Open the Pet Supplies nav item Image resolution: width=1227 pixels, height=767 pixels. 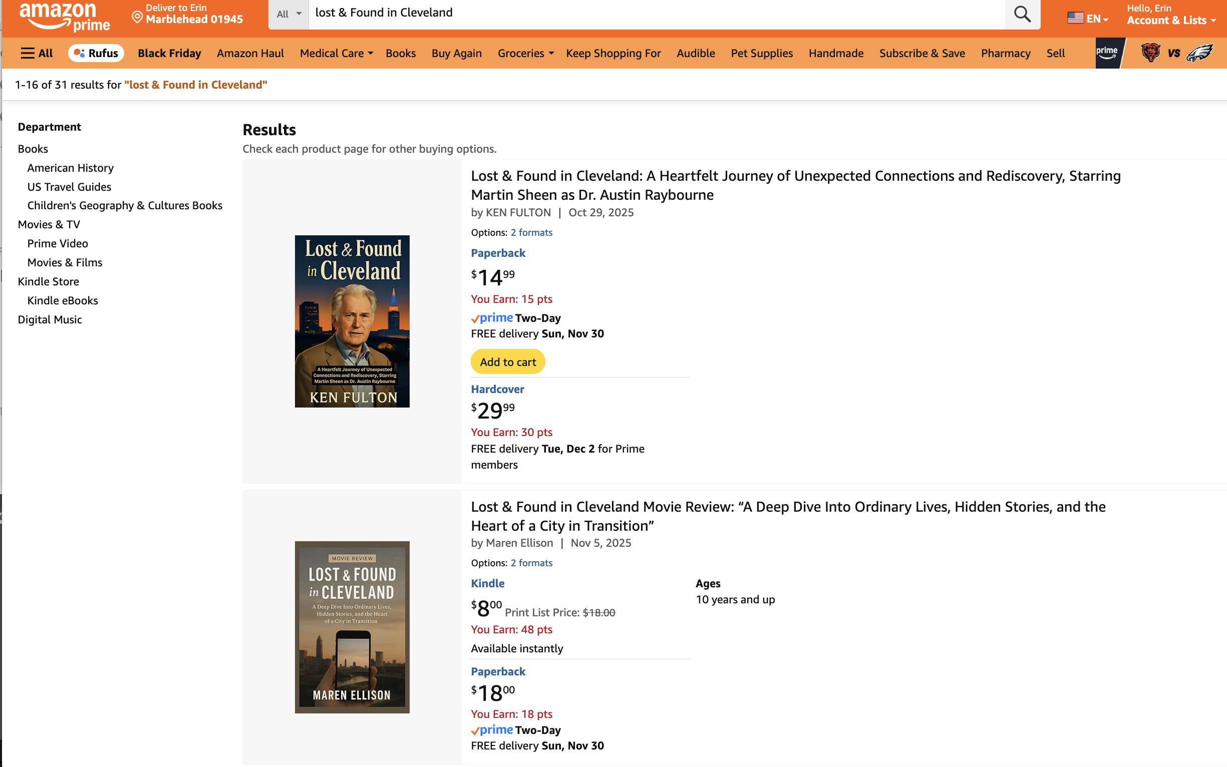coord(761,53)
